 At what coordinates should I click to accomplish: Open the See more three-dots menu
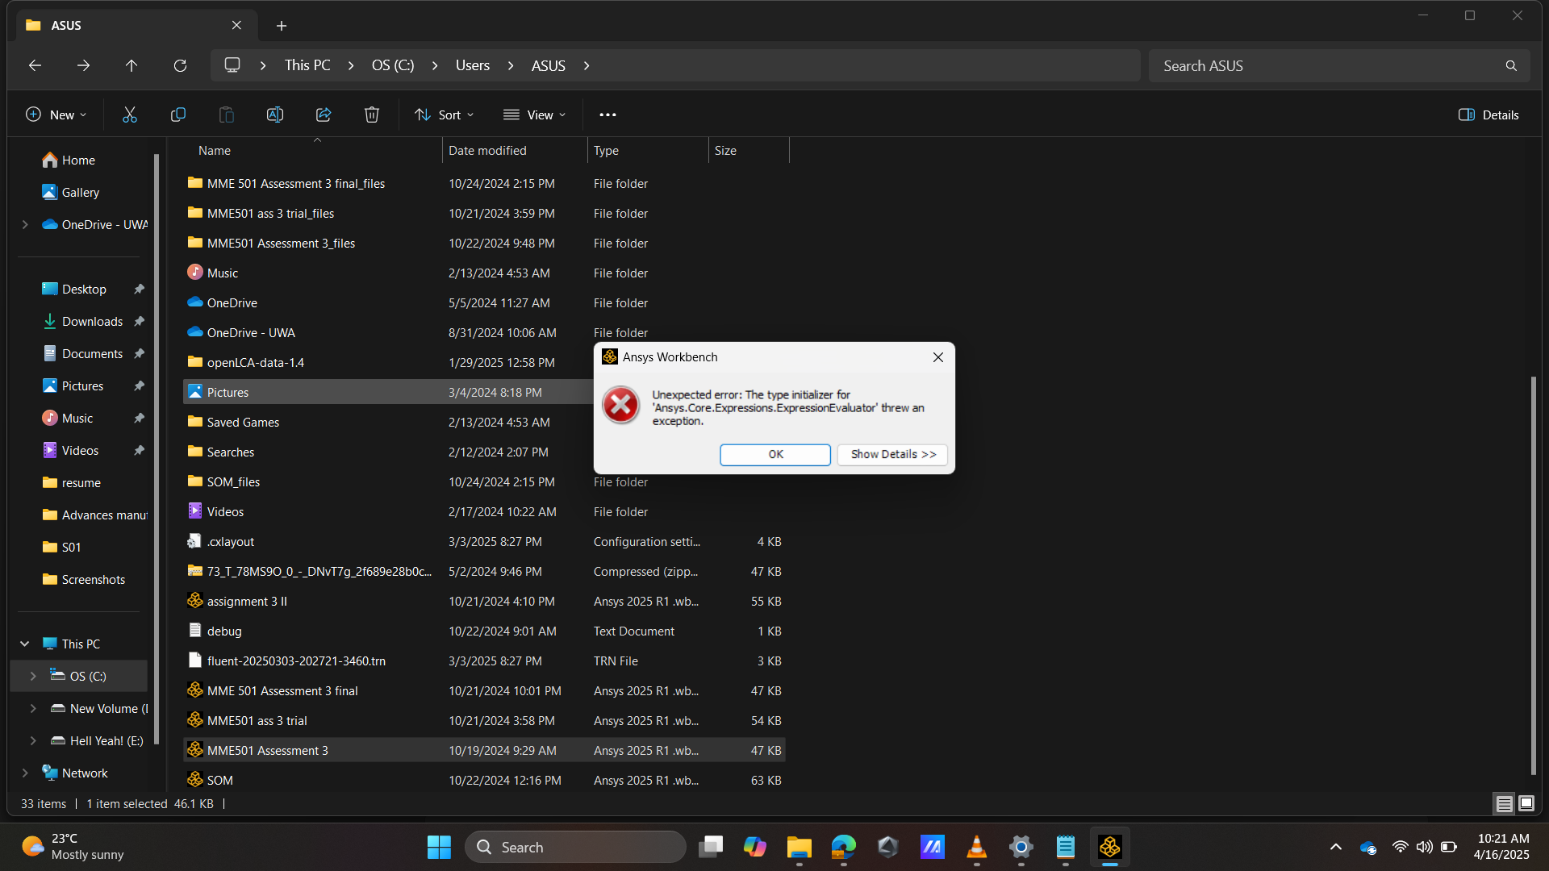click(607, 115)
